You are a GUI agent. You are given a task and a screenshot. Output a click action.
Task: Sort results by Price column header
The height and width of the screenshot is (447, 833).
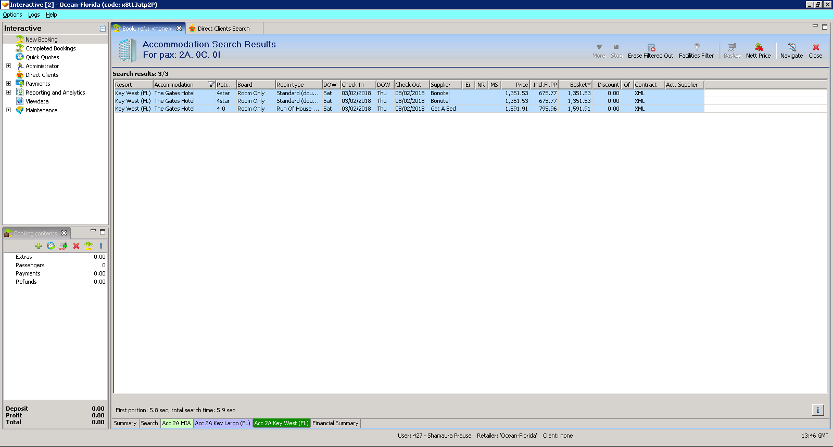pos(515,85)
